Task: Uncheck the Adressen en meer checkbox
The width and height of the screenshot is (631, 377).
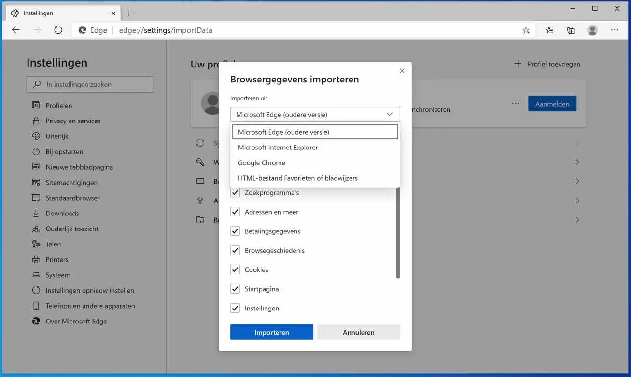Action: pos(235,212)
